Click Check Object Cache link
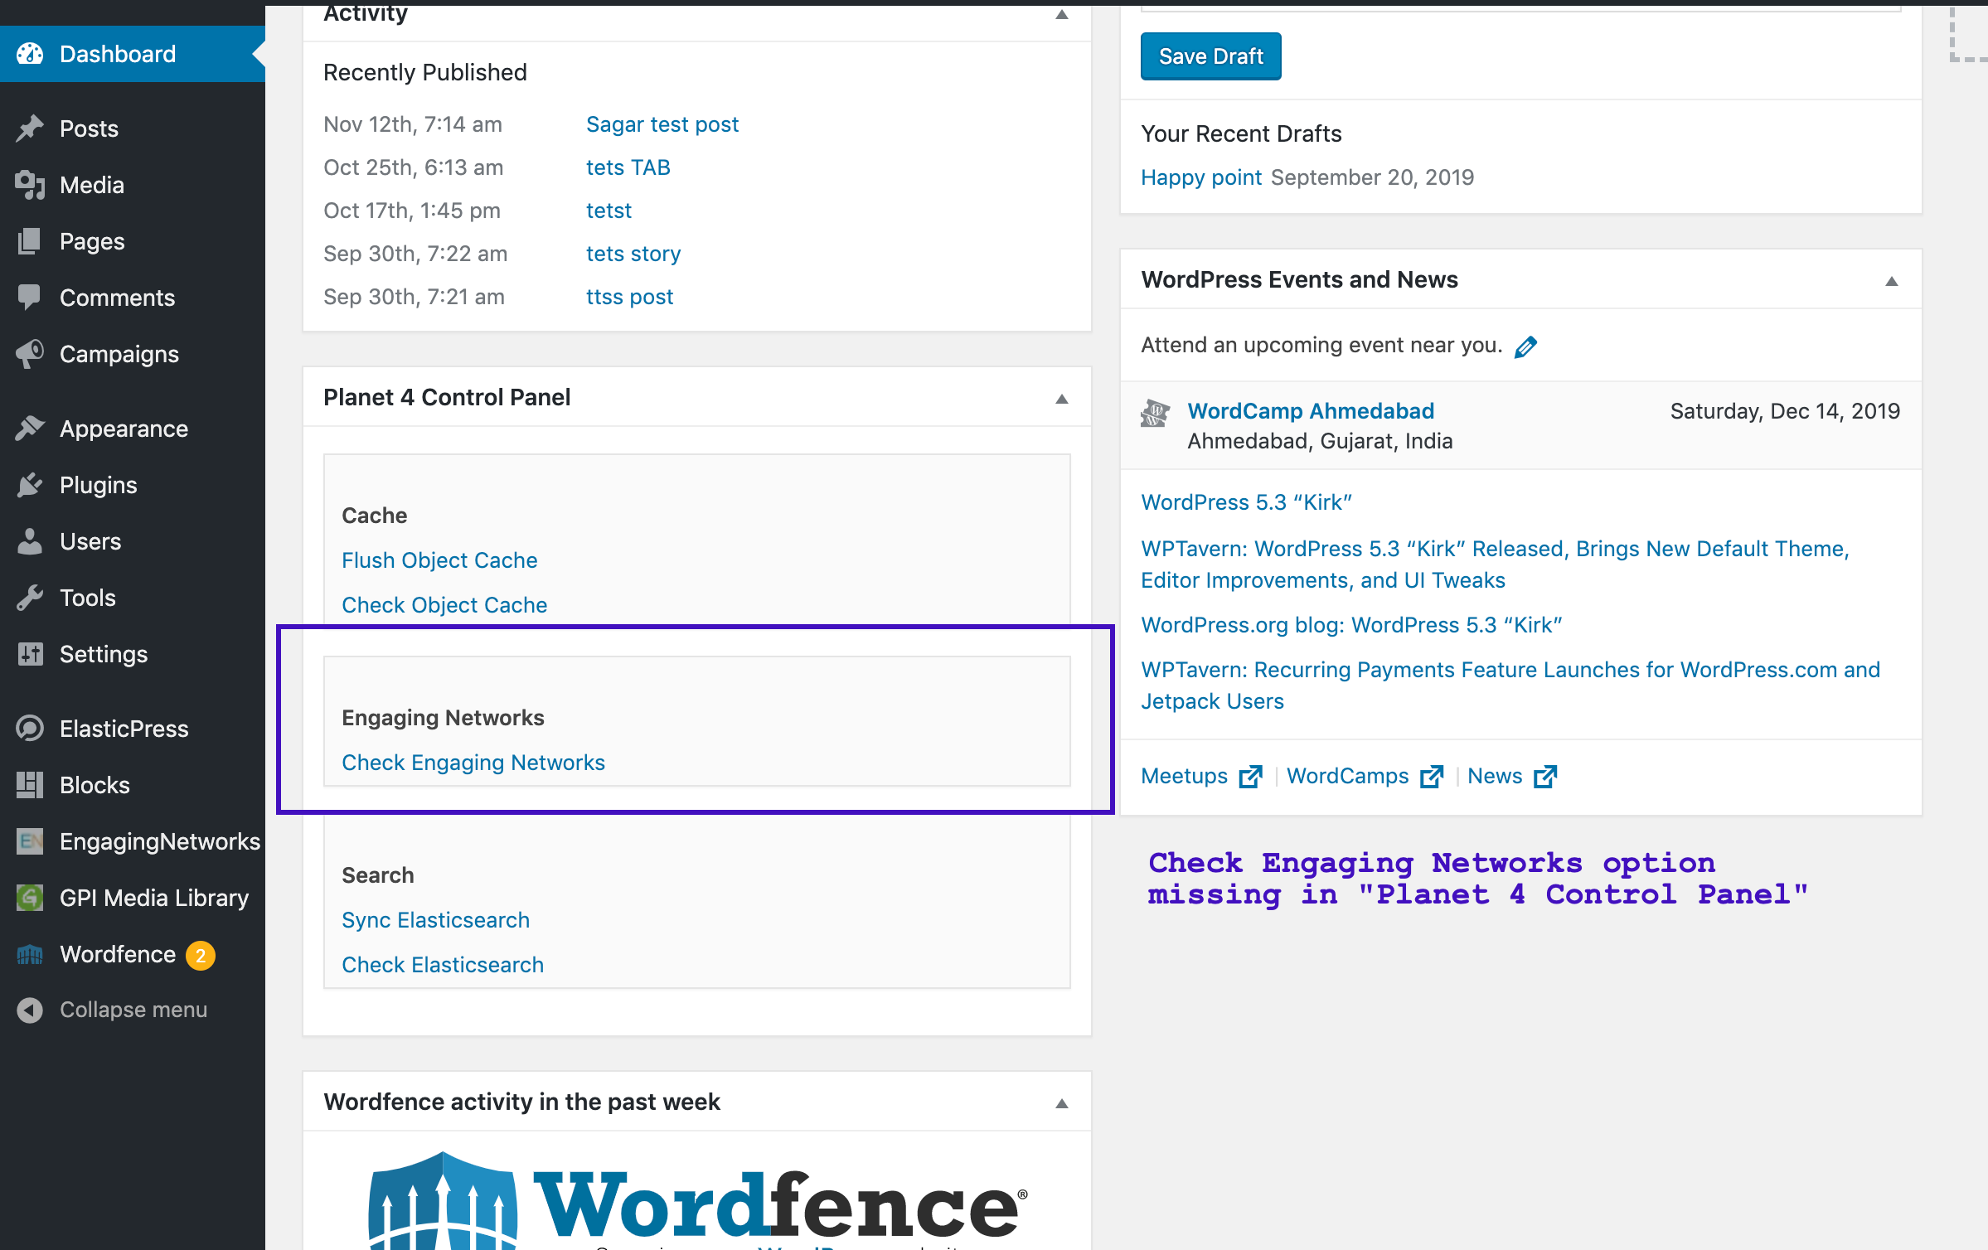Viewport: 1988px width, 1250px height. [444, 605]
